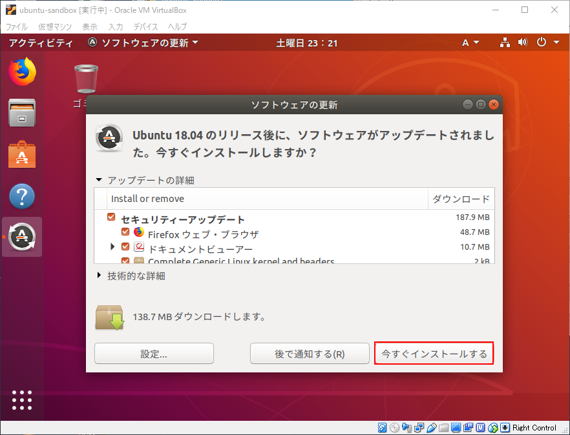
Task: Click the VirtualBox USB devices icon
Action: click(x=432, y=428)
